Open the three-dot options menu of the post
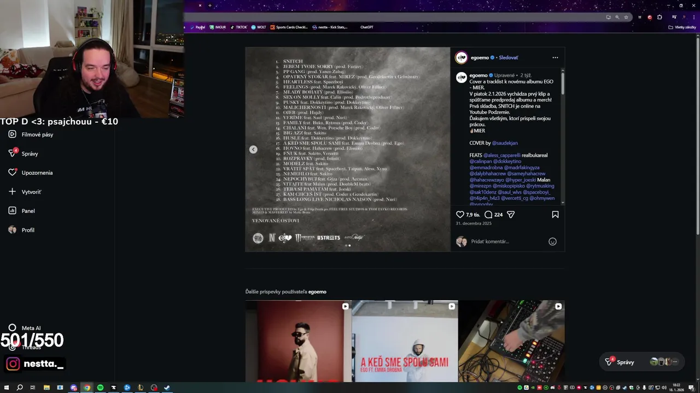The image size is (700, 393). point(555,57)
